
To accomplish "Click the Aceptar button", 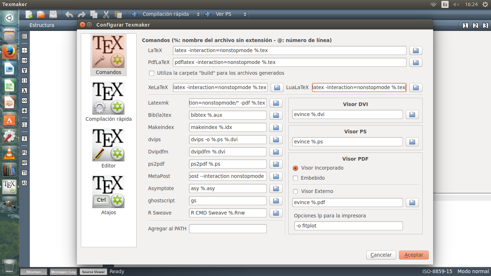I will [413, 255].
